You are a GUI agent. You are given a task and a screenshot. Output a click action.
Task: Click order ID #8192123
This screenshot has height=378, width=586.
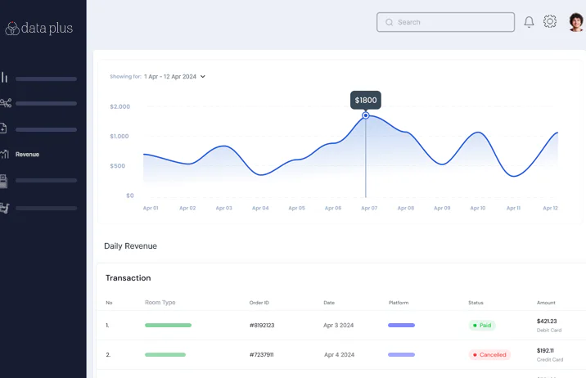coord(262,326)
